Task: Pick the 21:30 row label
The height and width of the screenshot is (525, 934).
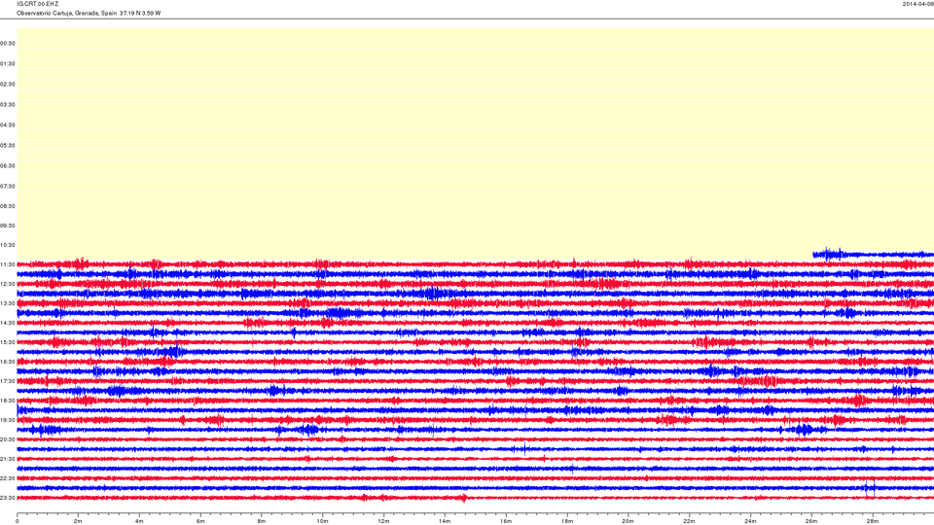Action: [x=8, y=459]
